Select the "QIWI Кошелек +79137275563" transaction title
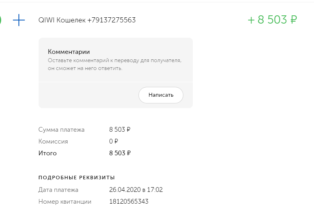 87,20
